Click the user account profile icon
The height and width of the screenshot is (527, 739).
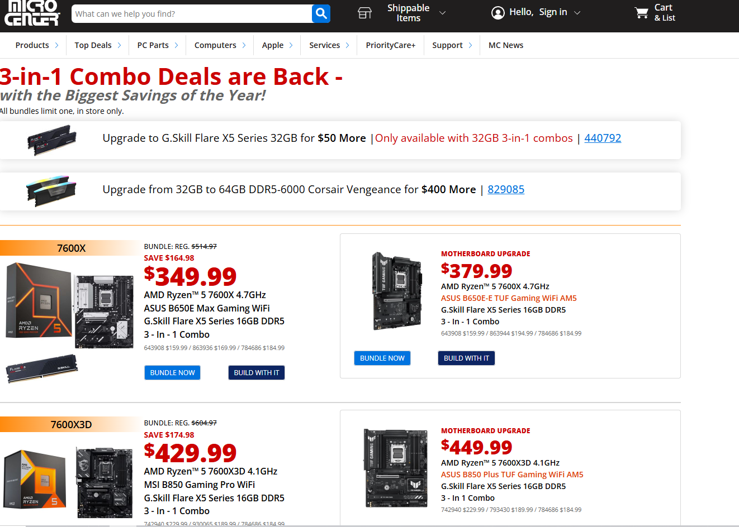498,13
